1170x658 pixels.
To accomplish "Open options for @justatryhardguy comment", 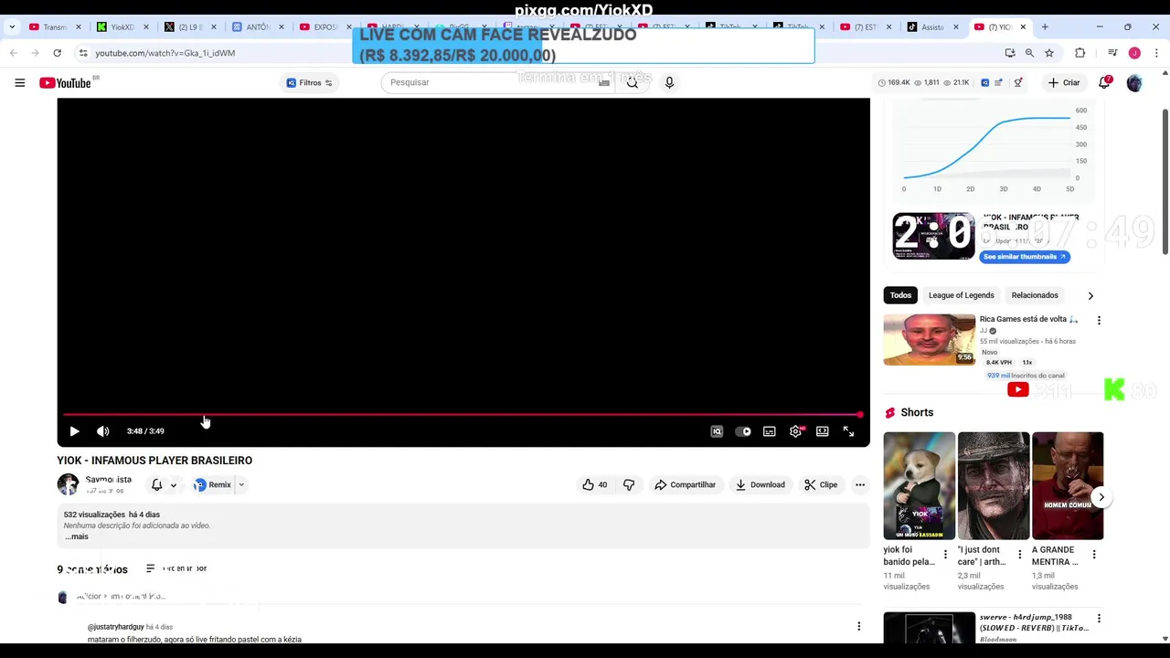I will pyautogui.click(x=858, y=626).
